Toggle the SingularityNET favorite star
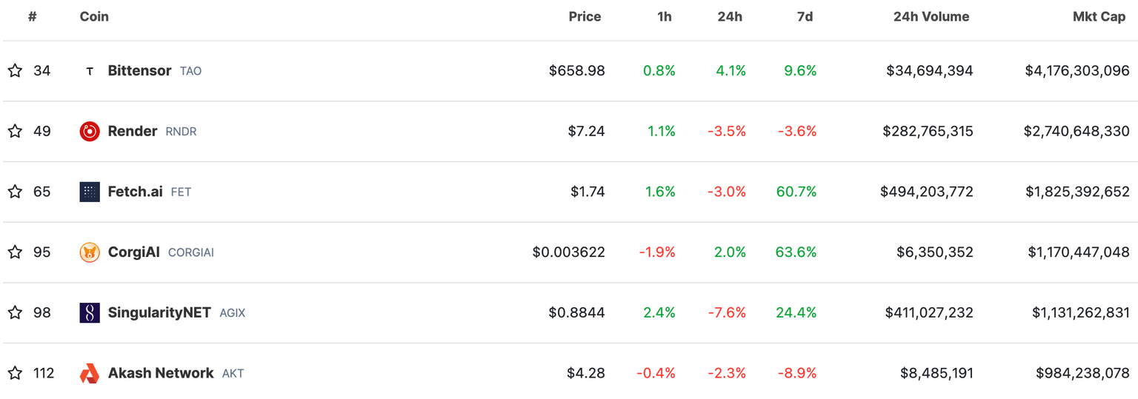This screenshot has width=1138, height=399. pyautogui.click(x=15, y=313)
